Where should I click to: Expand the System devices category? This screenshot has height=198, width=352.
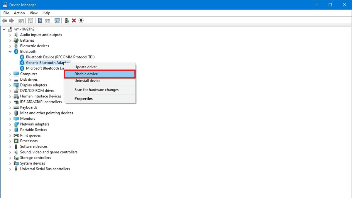(x=10, y=163)
